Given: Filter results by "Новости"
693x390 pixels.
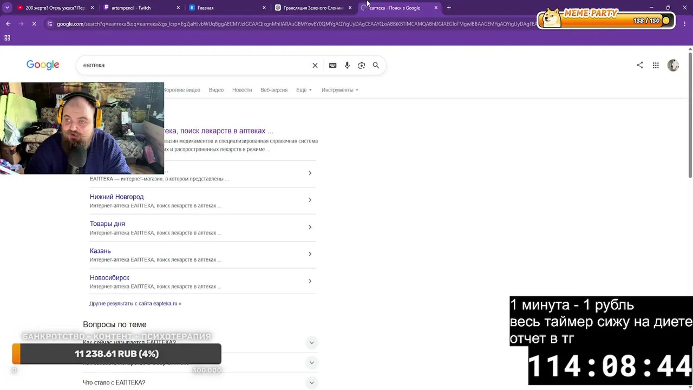Looking at the screenshot, I should 242,90.
